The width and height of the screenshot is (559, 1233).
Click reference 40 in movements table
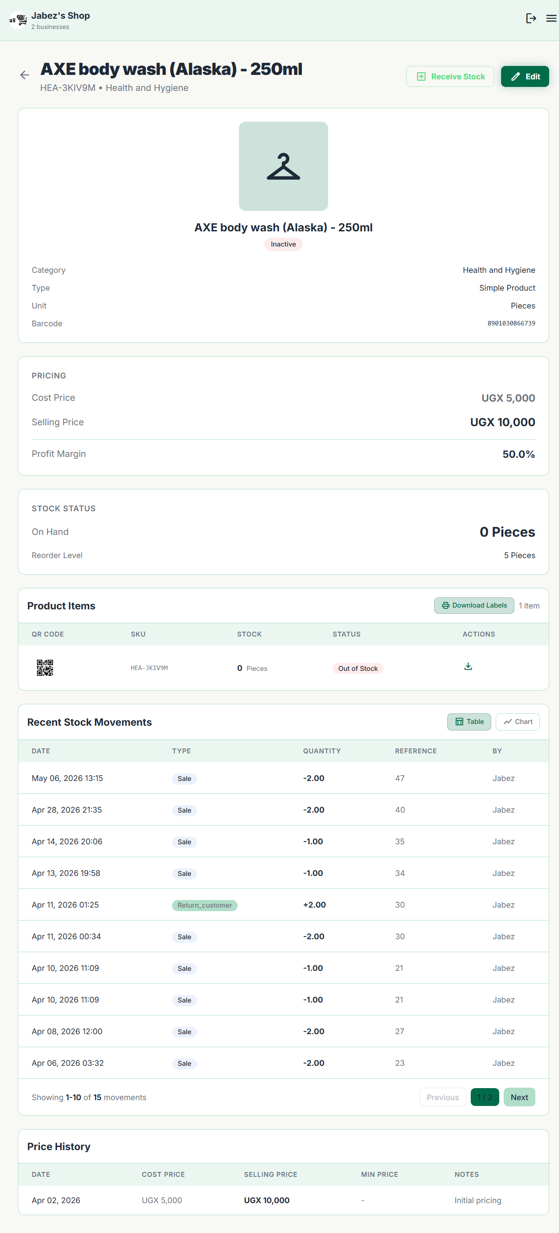point(399,810)
